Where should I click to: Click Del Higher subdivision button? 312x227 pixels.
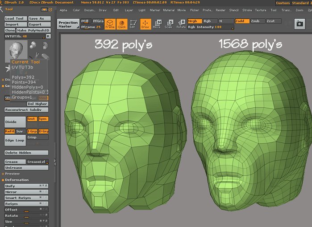[x=37, y=104]
